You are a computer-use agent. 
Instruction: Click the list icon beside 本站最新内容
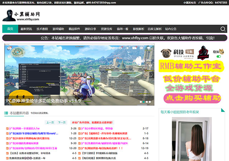coord(6,113)
